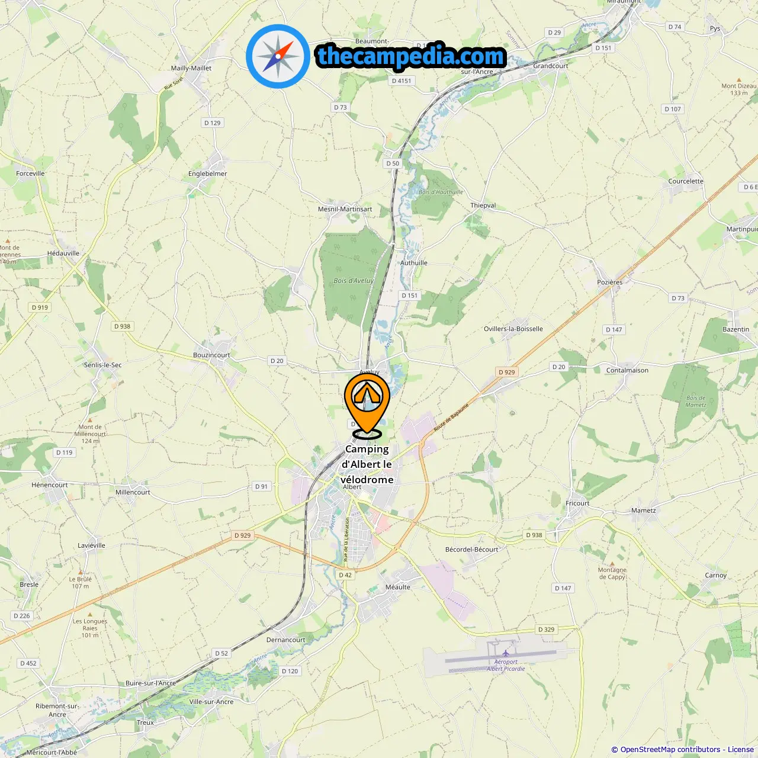
Task: Click the Bouzincourt village label
Action: point(211,355)
